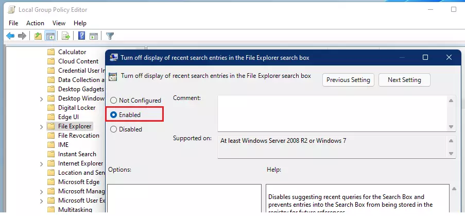This screenshot has height=216, width=465.
Task: Click the Help pane scrollbar up arrow
Action: tap(454, 189)
